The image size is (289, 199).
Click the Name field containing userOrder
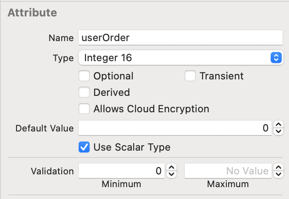tap(181, 38)
